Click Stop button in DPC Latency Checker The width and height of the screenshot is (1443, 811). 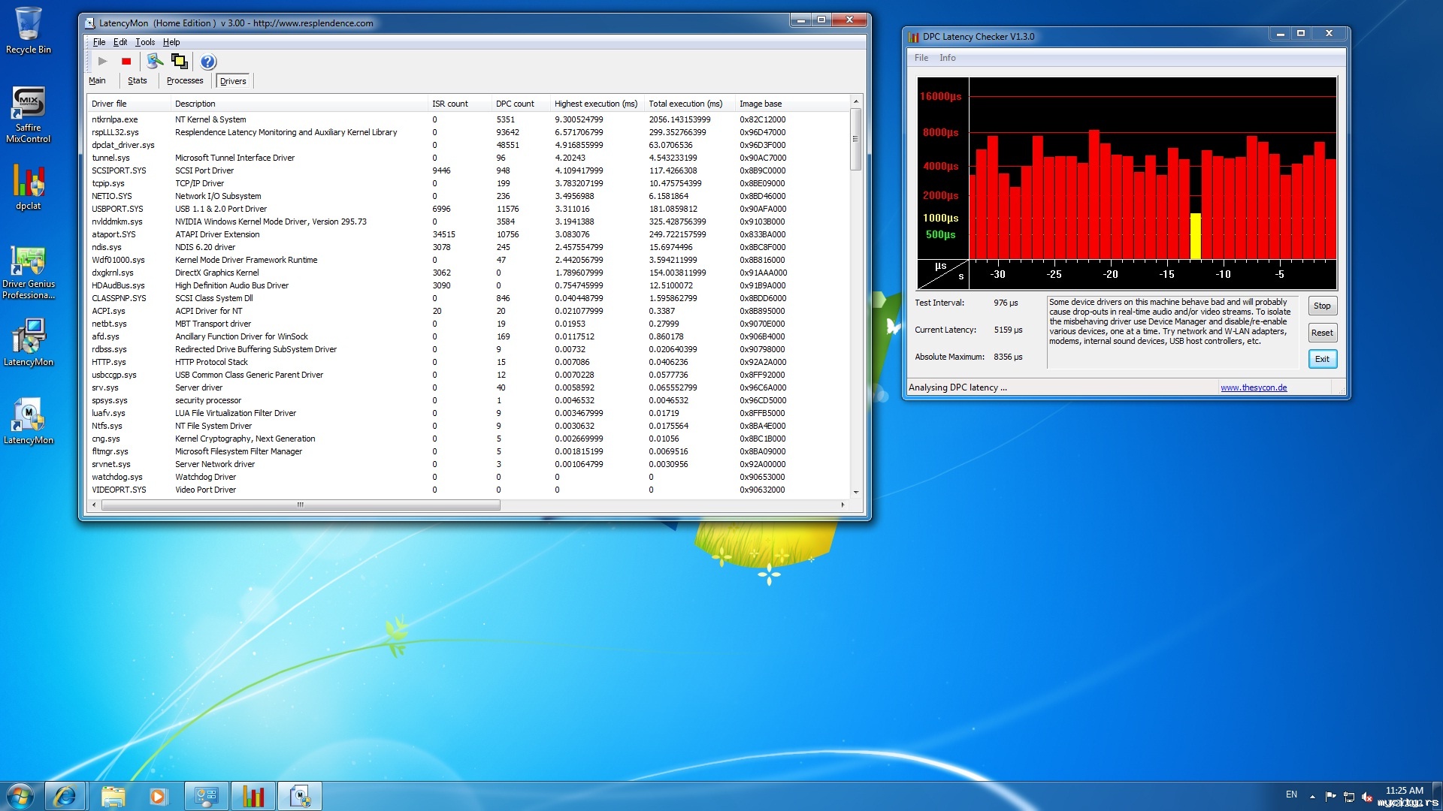pos(1322,306)
